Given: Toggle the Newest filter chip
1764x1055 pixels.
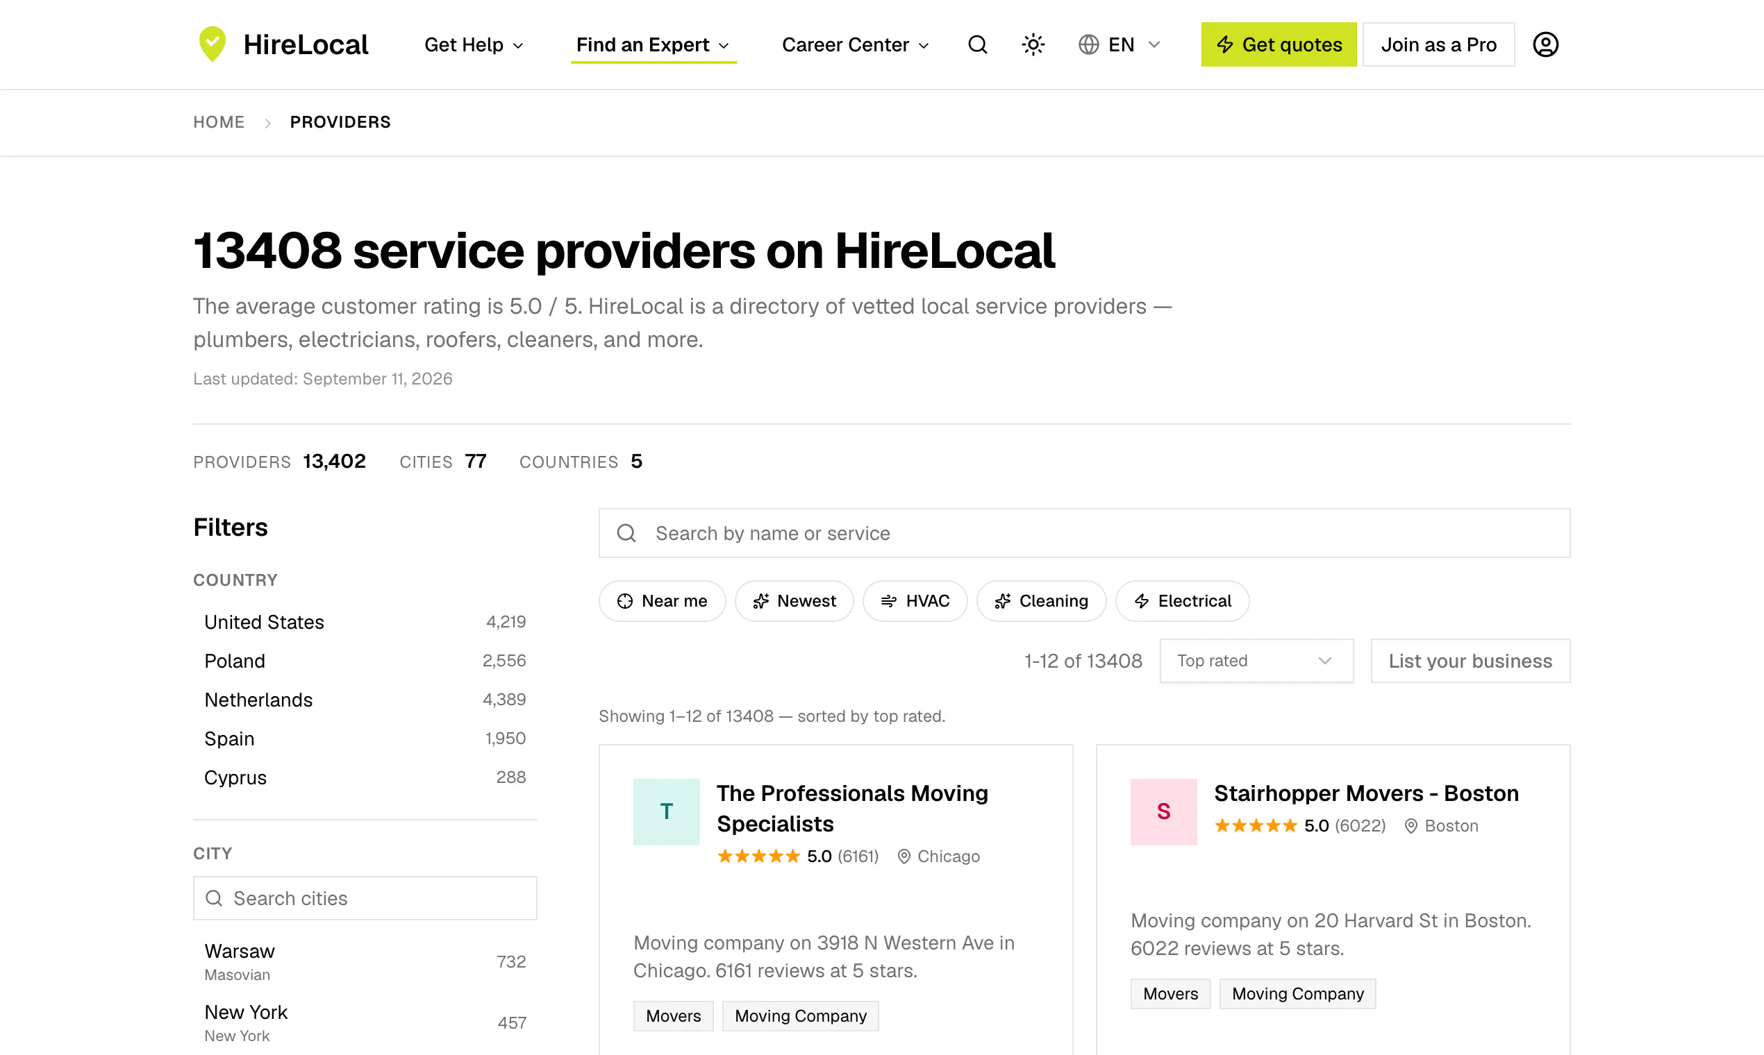Looking at the screenshot, I should point(794,600).
